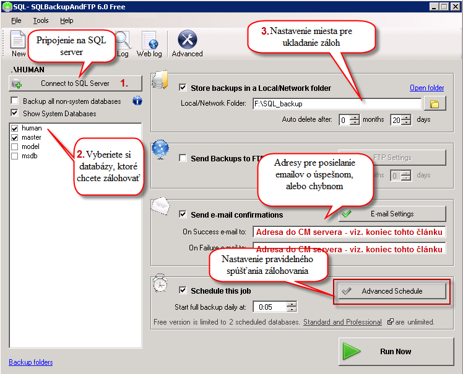Open Standard and Professional link
The height and width of the screenshot is (374, 463).
[x=342, y=322]
